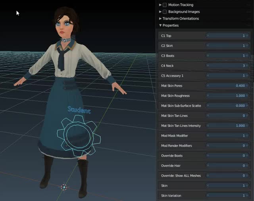The image size is (254, 201).
Task: Increase the Skin Variation value with right arrow
Action: pos(247,195)
